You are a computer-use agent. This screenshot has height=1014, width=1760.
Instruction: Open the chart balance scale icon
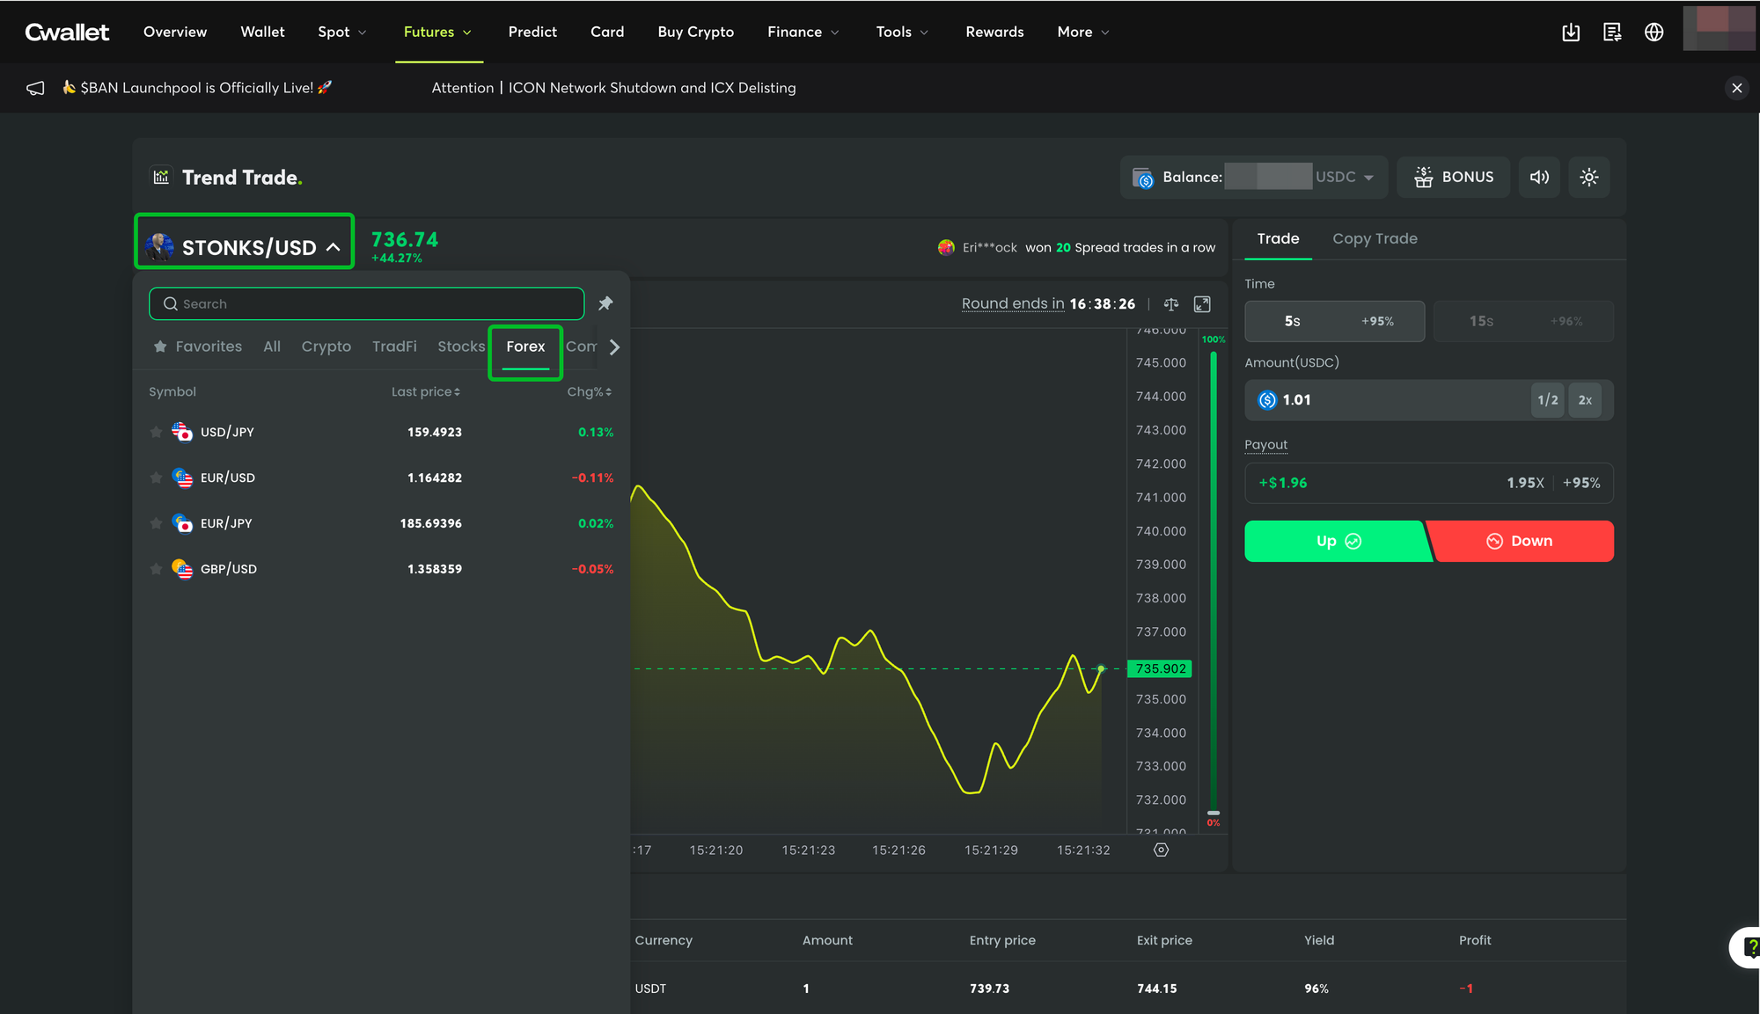pyautogui.click(x=1170, y=304)
